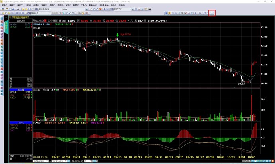Click the first icon in main toolbar

point(2,9)
